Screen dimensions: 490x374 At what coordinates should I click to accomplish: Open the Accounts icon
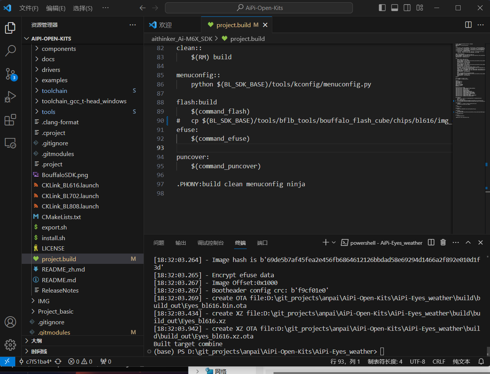coord(10,322)
